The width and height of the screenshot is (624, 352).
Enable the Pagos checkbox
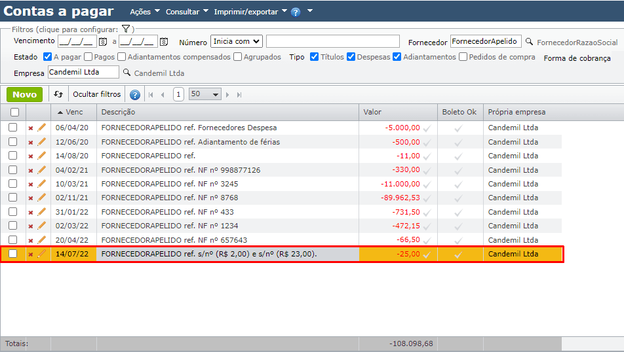coord(88,57)
